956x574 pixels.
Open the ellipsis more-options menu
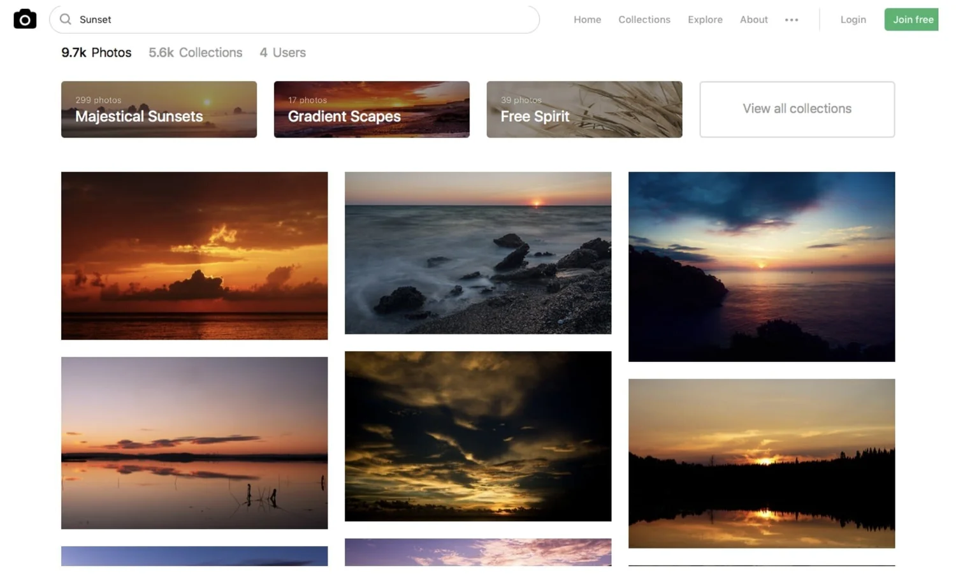click(792, 20)
